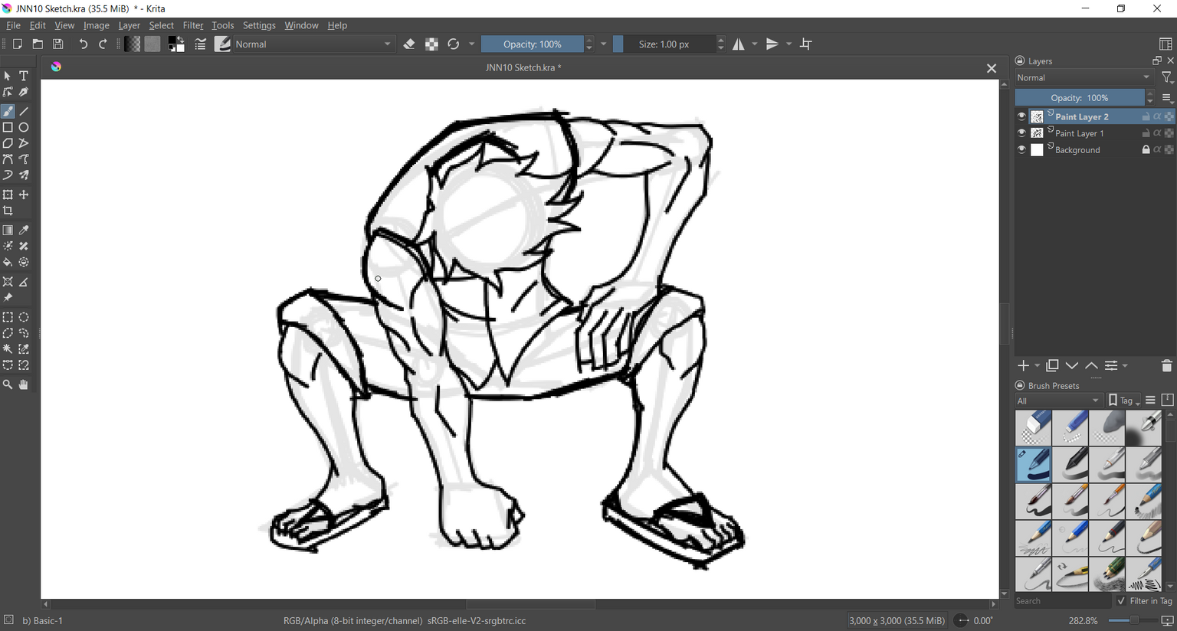Screen dimensions: 1177x631
Task: Select the Zoom tool
Action: click(8, 385)
